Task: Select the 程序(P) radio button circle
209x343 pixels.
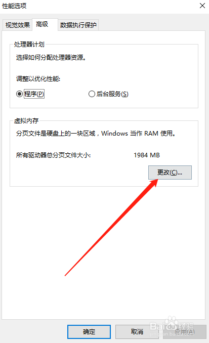Action: pos(19,94)
